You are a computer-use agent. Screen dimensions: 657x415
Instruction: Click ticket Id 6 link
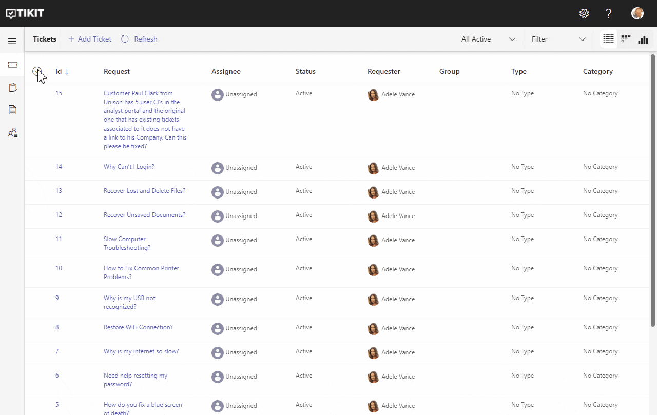[x=57, y=376]
